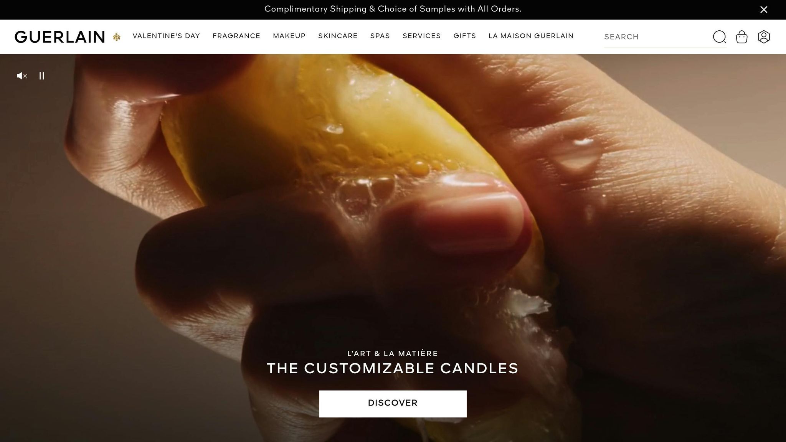The height and width of the screenshot is (442, 786).
Task: Select the Spas menu item
Action: coord(380,36)
